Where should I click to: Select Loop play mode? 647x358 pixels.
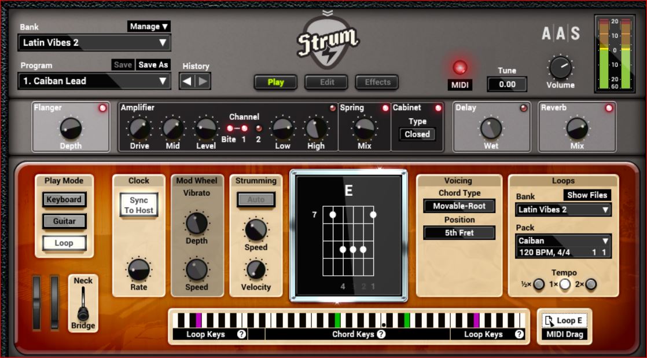(x=64, y=243)
